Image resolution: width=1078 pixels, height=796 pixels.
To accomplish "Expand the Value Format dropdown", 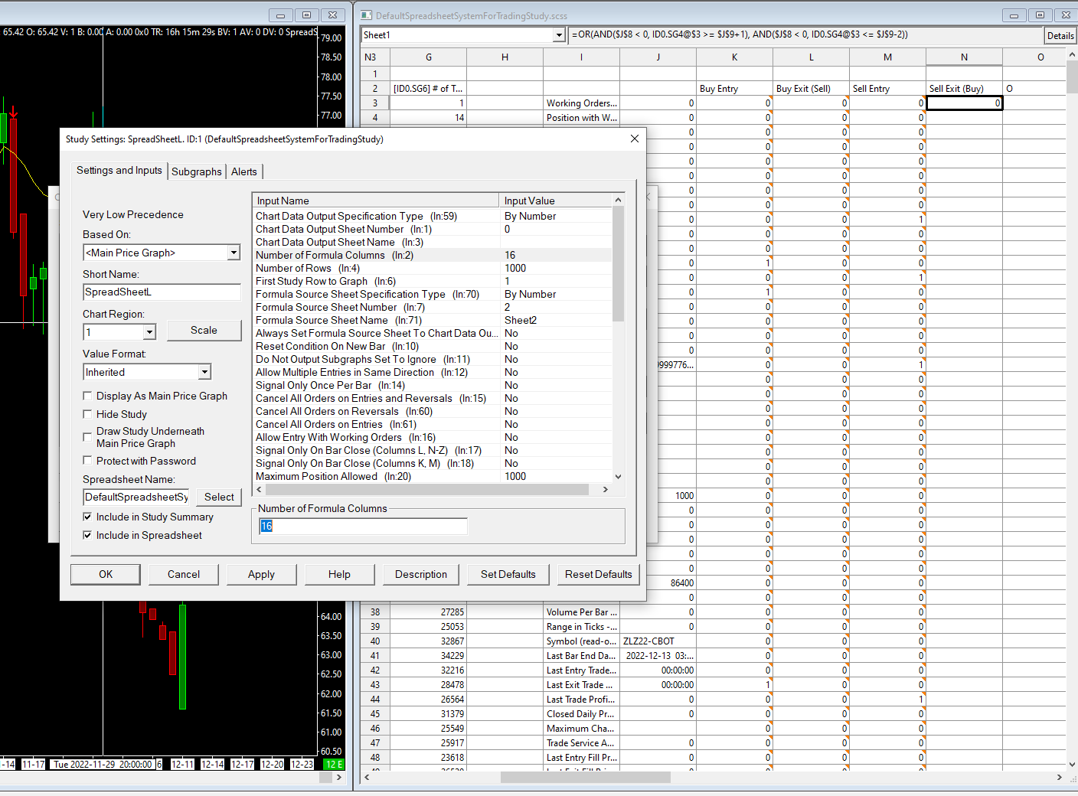I will tap(204, 372).
